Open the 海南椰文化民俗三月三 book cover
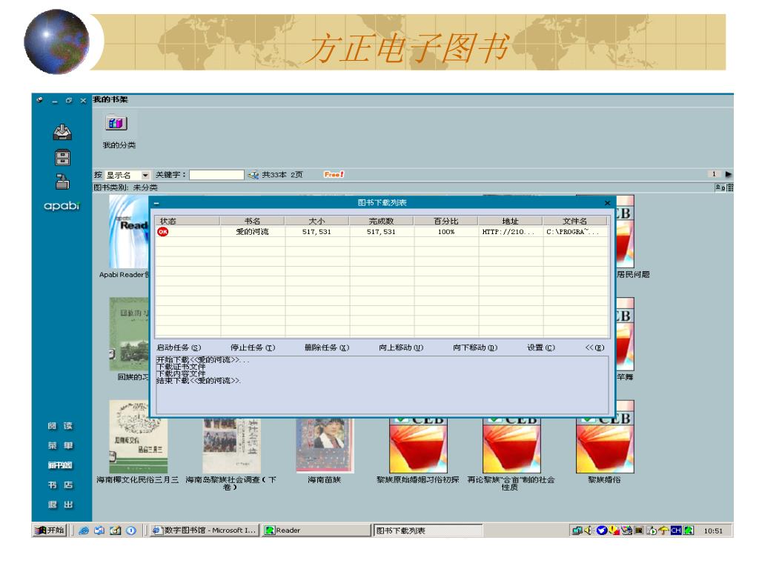The image size is (759, 569). click(138, 436)
